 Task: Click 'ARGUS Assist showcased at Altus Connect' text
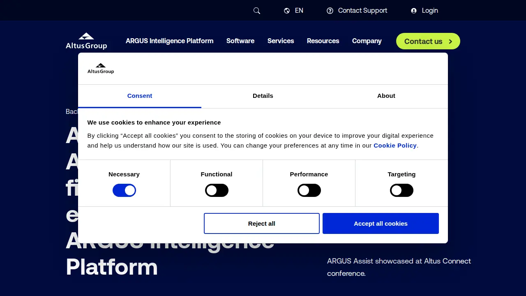tap(399, 261)
